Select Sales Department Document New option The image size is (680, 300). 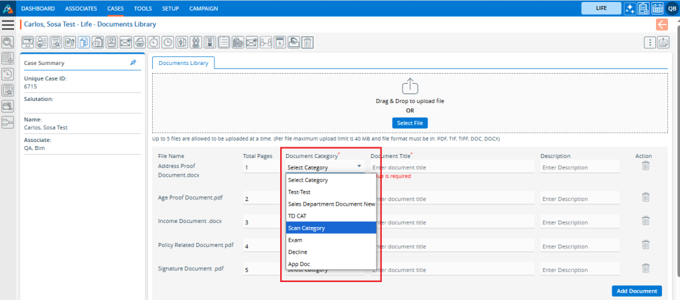coord(331,204)
